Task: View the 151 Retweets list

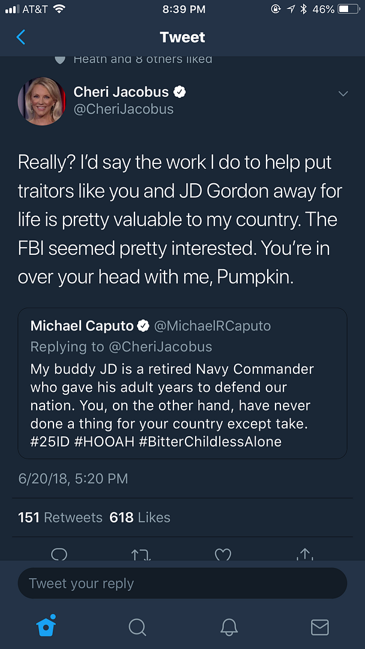Action: coord(60,517)
